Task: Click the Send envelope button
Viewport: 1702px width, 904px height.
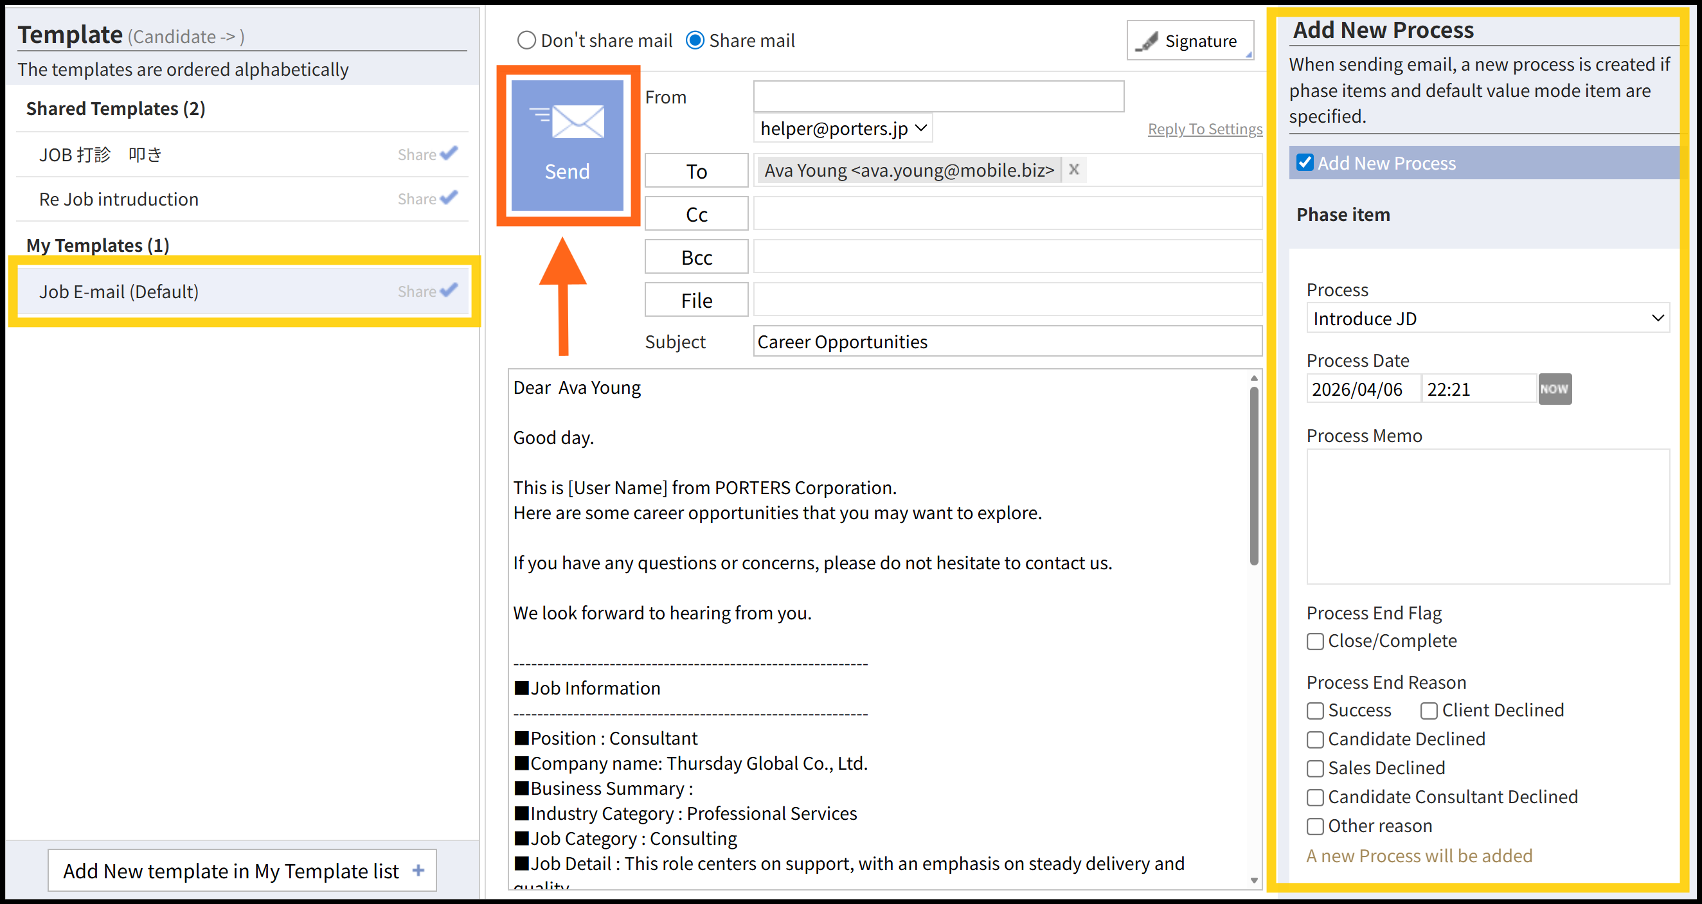Action: [567, 145]
